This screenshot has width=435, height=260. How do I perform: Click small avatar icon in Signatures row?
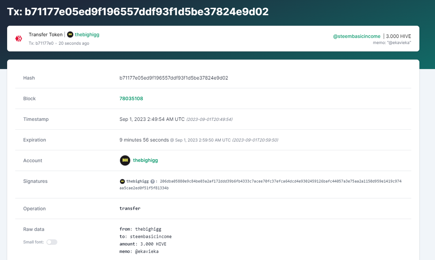[x=122, y=181]
